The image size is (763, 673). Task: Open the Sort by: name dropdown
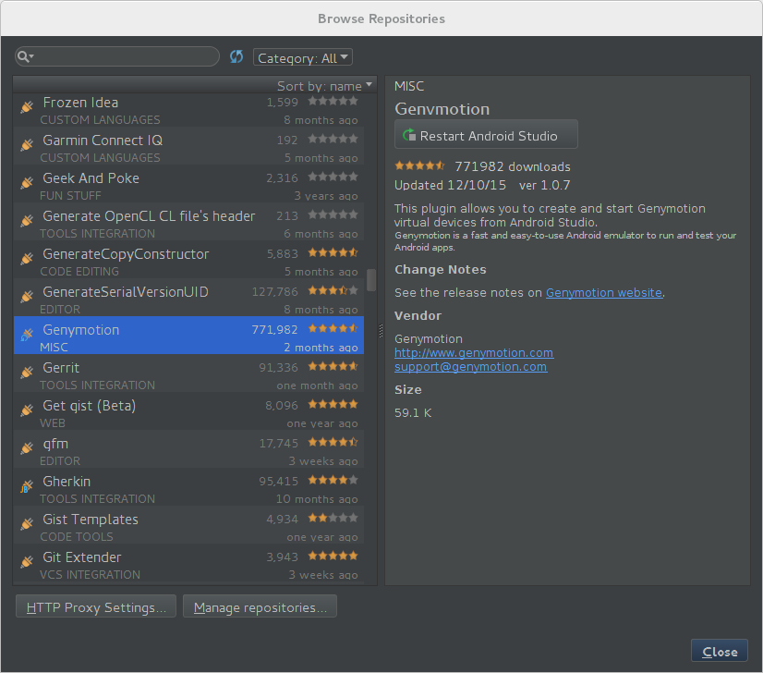pyautogui.click(x=324, y=86)
